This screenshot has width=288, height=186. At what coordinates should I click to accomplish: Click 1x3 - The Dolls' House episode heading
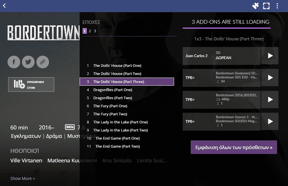[229, 39]
